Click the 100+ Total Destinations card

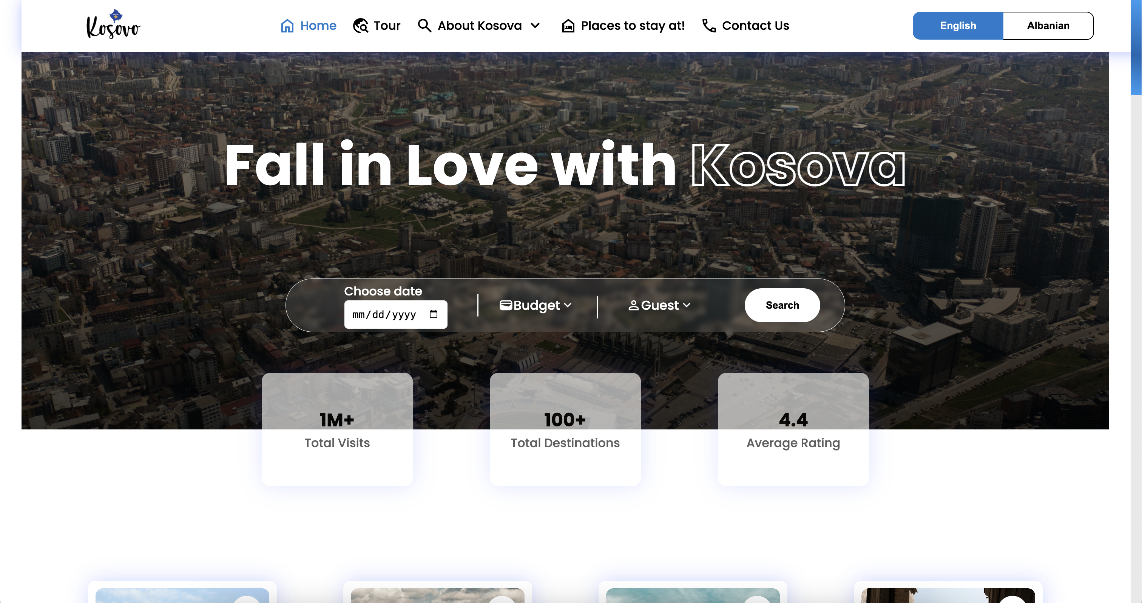click(565, 429)
